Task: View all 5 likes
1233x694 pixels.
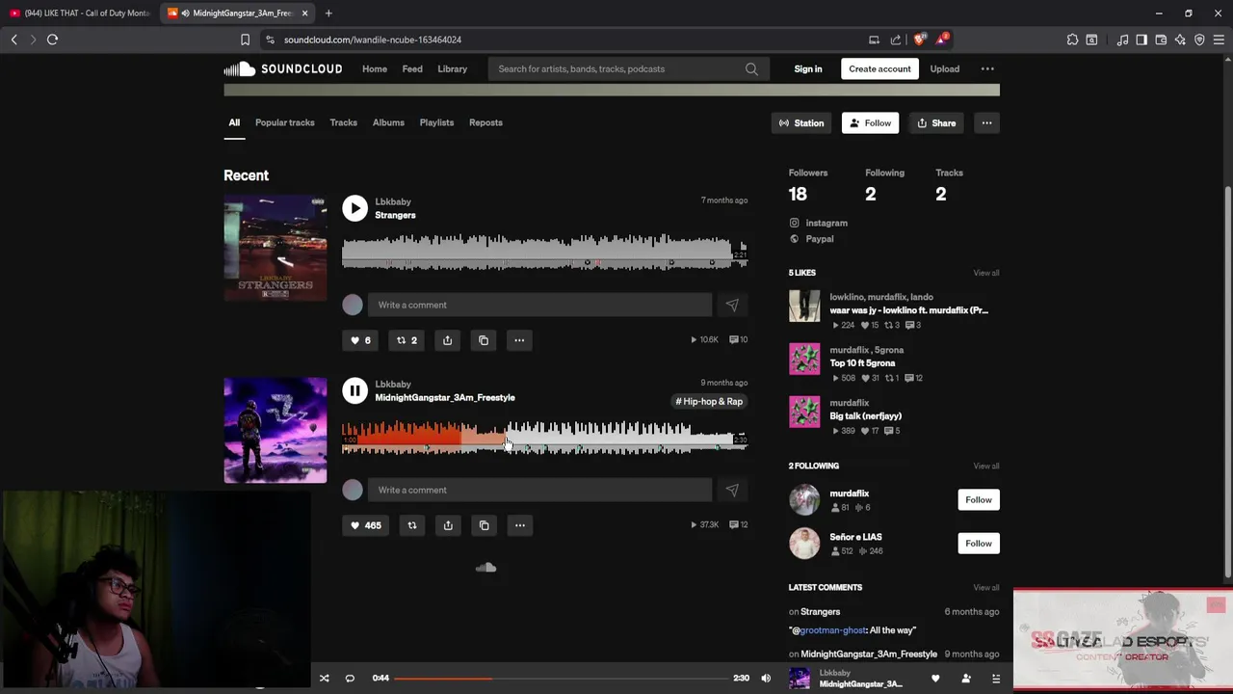Action: [x=986, y=273]
